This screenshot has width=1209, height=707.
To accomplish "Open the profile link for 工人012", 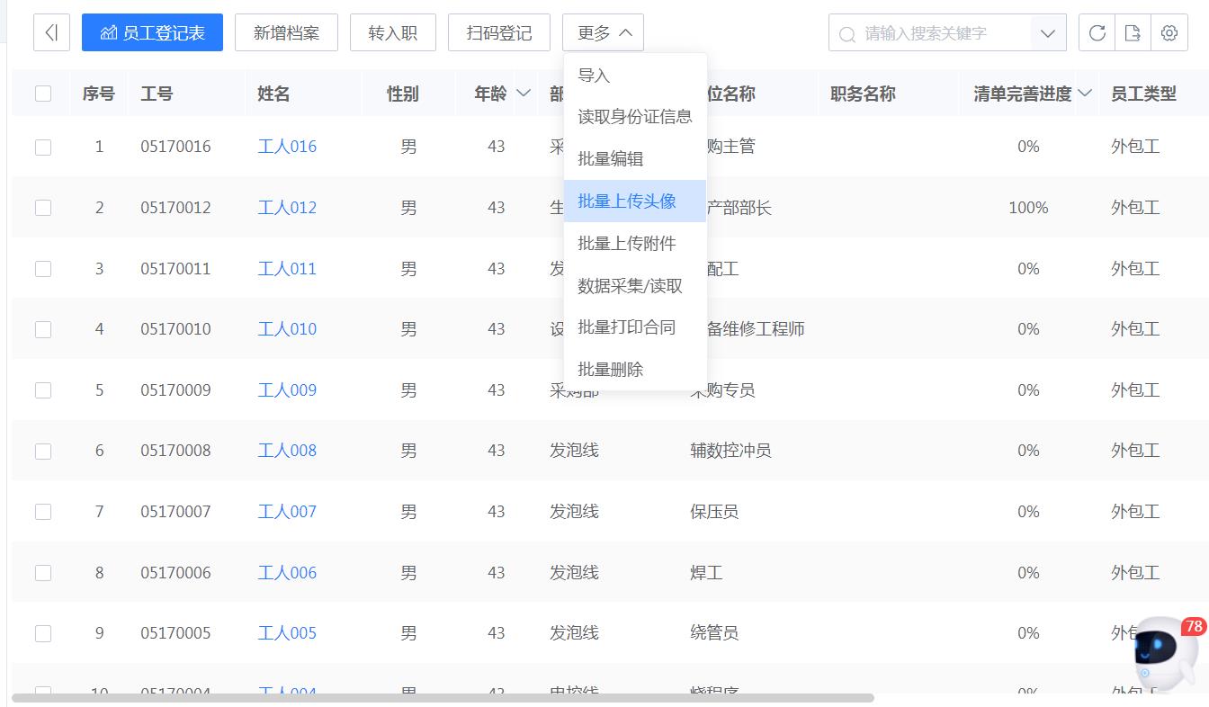I will coord(287,207).
